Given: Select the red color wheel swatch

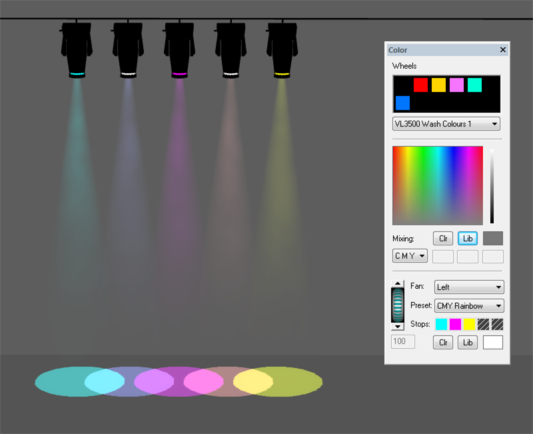Looking at the screenshot, I should (420, 85).
